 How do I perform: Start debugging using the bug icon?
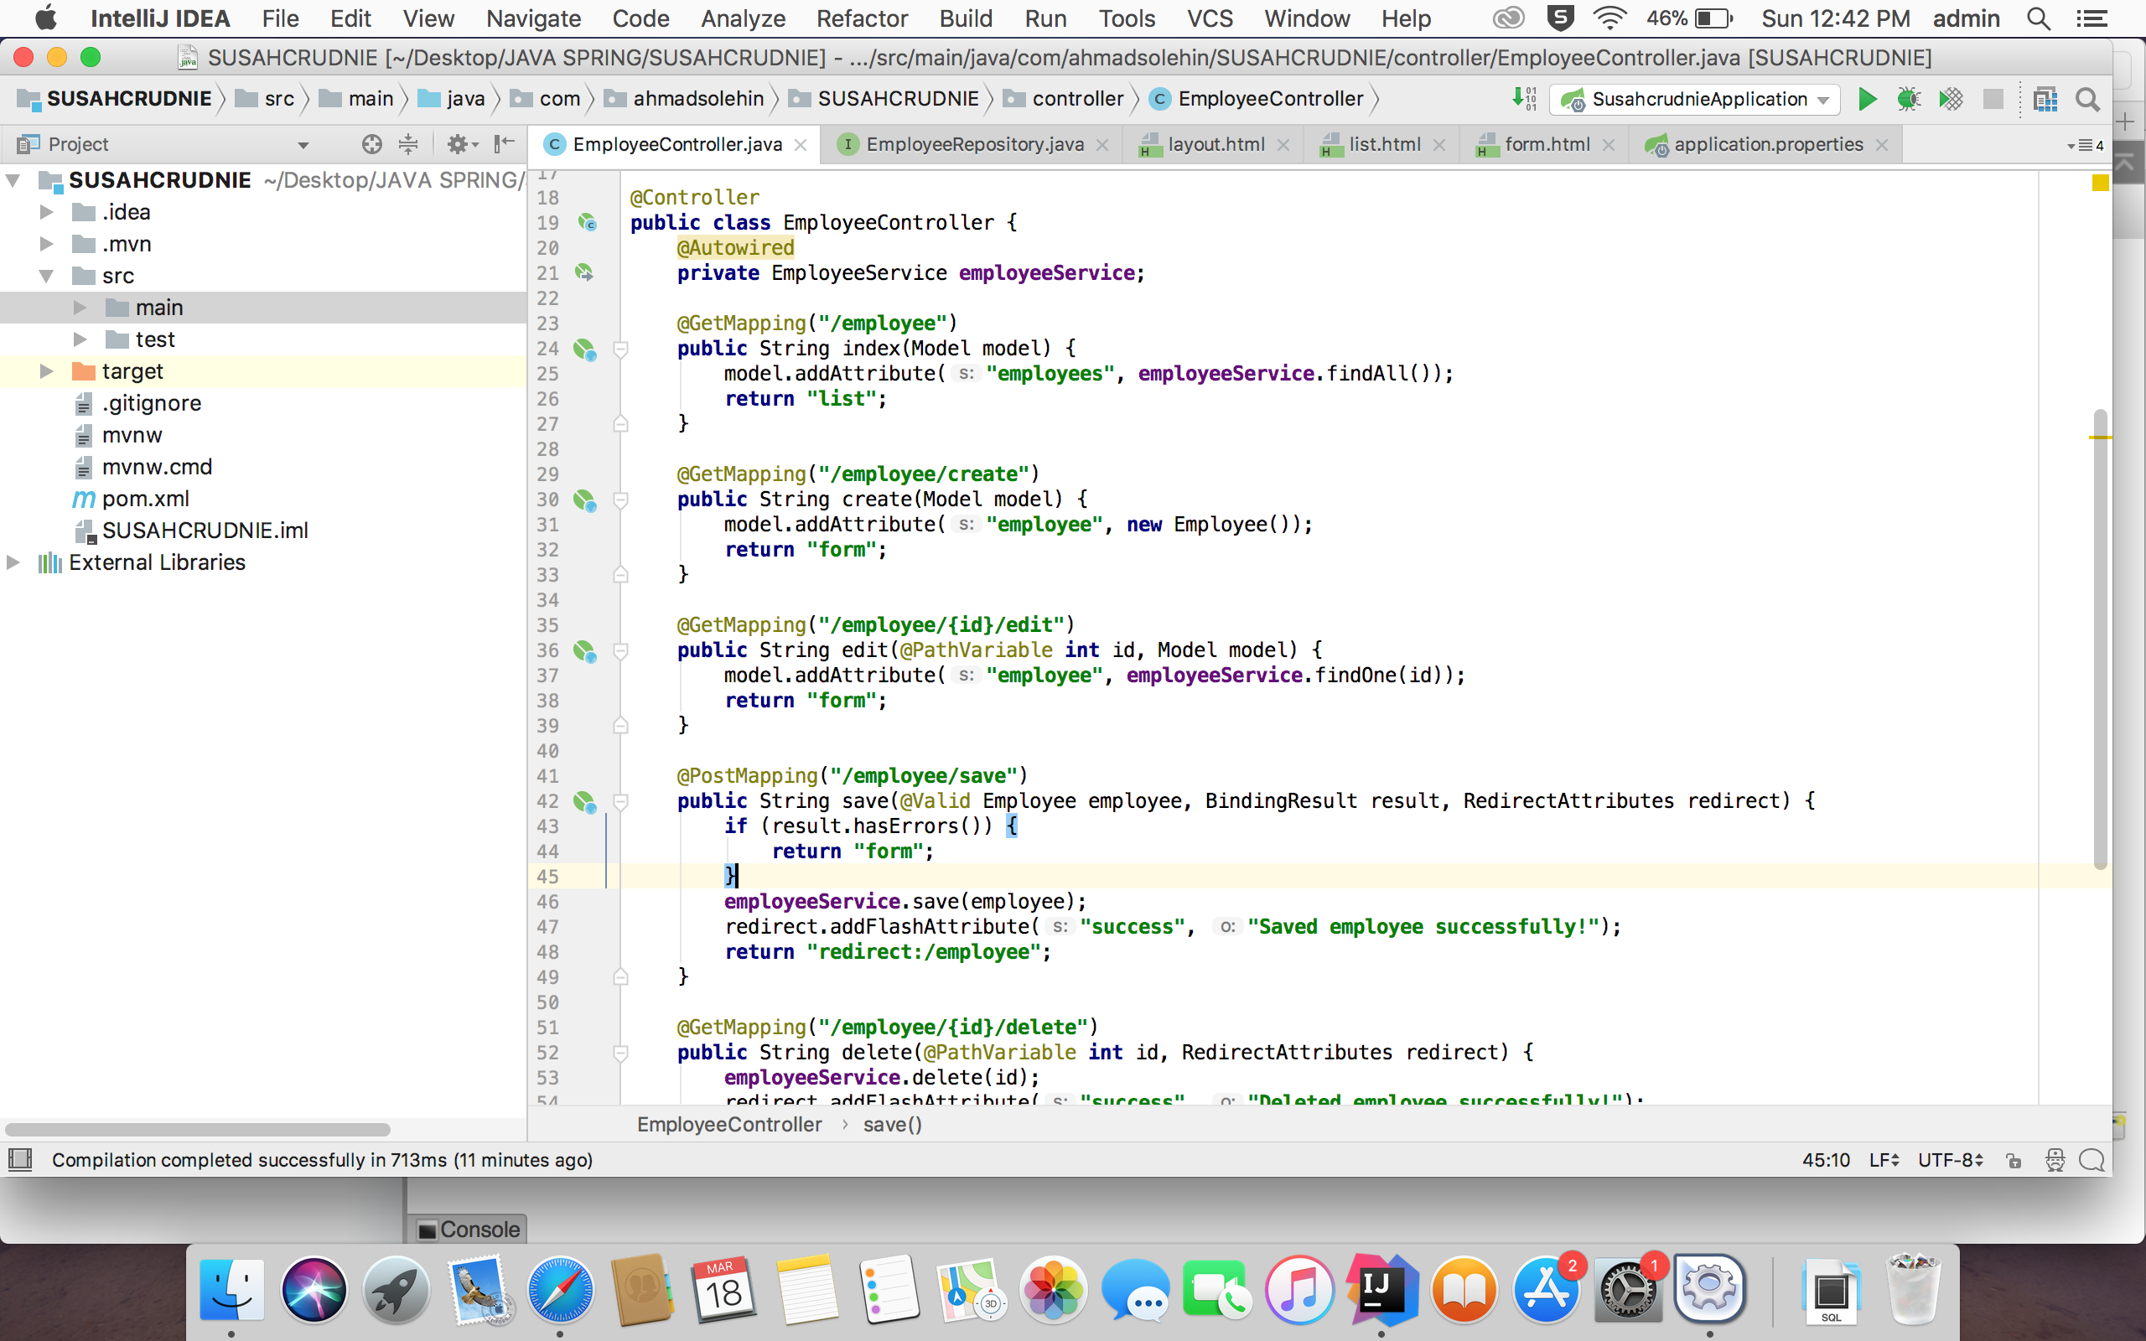pyautogui.click(x=1910, y=98)
